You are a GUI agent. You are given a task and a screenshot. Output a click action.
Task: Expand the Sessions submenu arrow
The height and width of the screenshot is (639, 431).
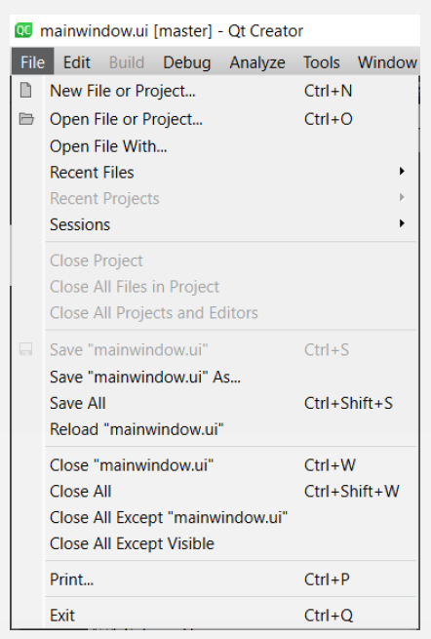pyautogui.click(x=402, y=223)
